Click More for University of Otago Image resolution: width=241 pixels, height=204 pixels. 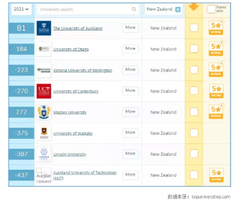pos(130,49)
